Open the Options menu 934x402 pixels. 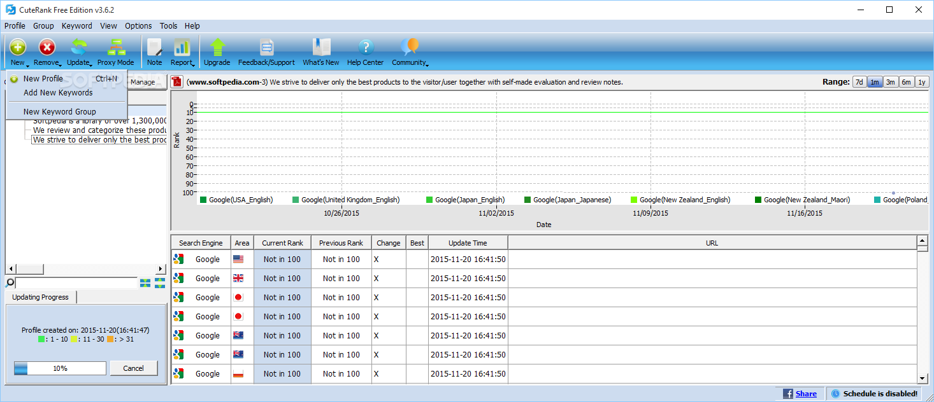[x=138, y=26]
